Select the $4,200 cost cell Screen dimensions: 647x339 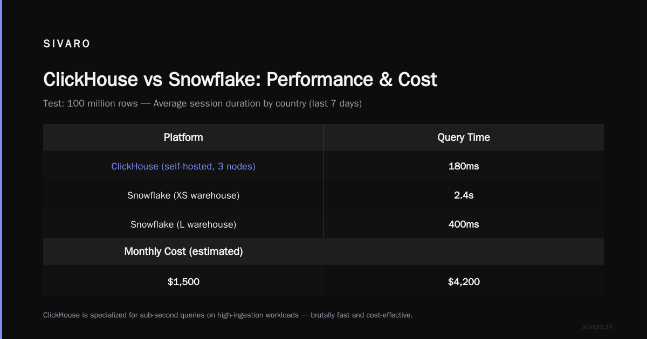click(x=464, y=281)
